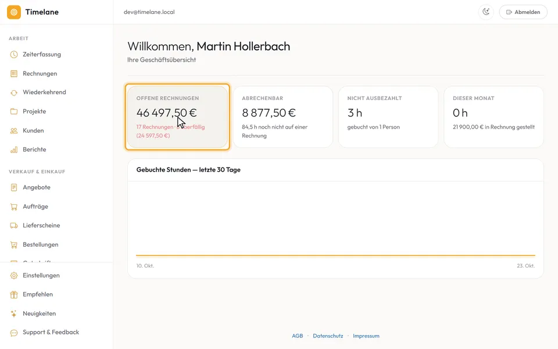
Task: Open the Einstellungen gear icon
Action: pyautogui.click(x=14, y=276)
